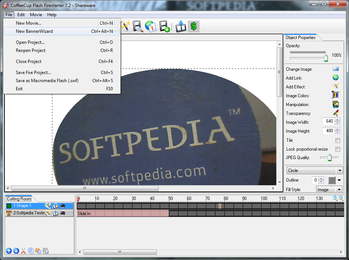The height and width of the screenshot is (260, 349).
Task: Click the scissors cut icon
Action: tap(23, 251)
